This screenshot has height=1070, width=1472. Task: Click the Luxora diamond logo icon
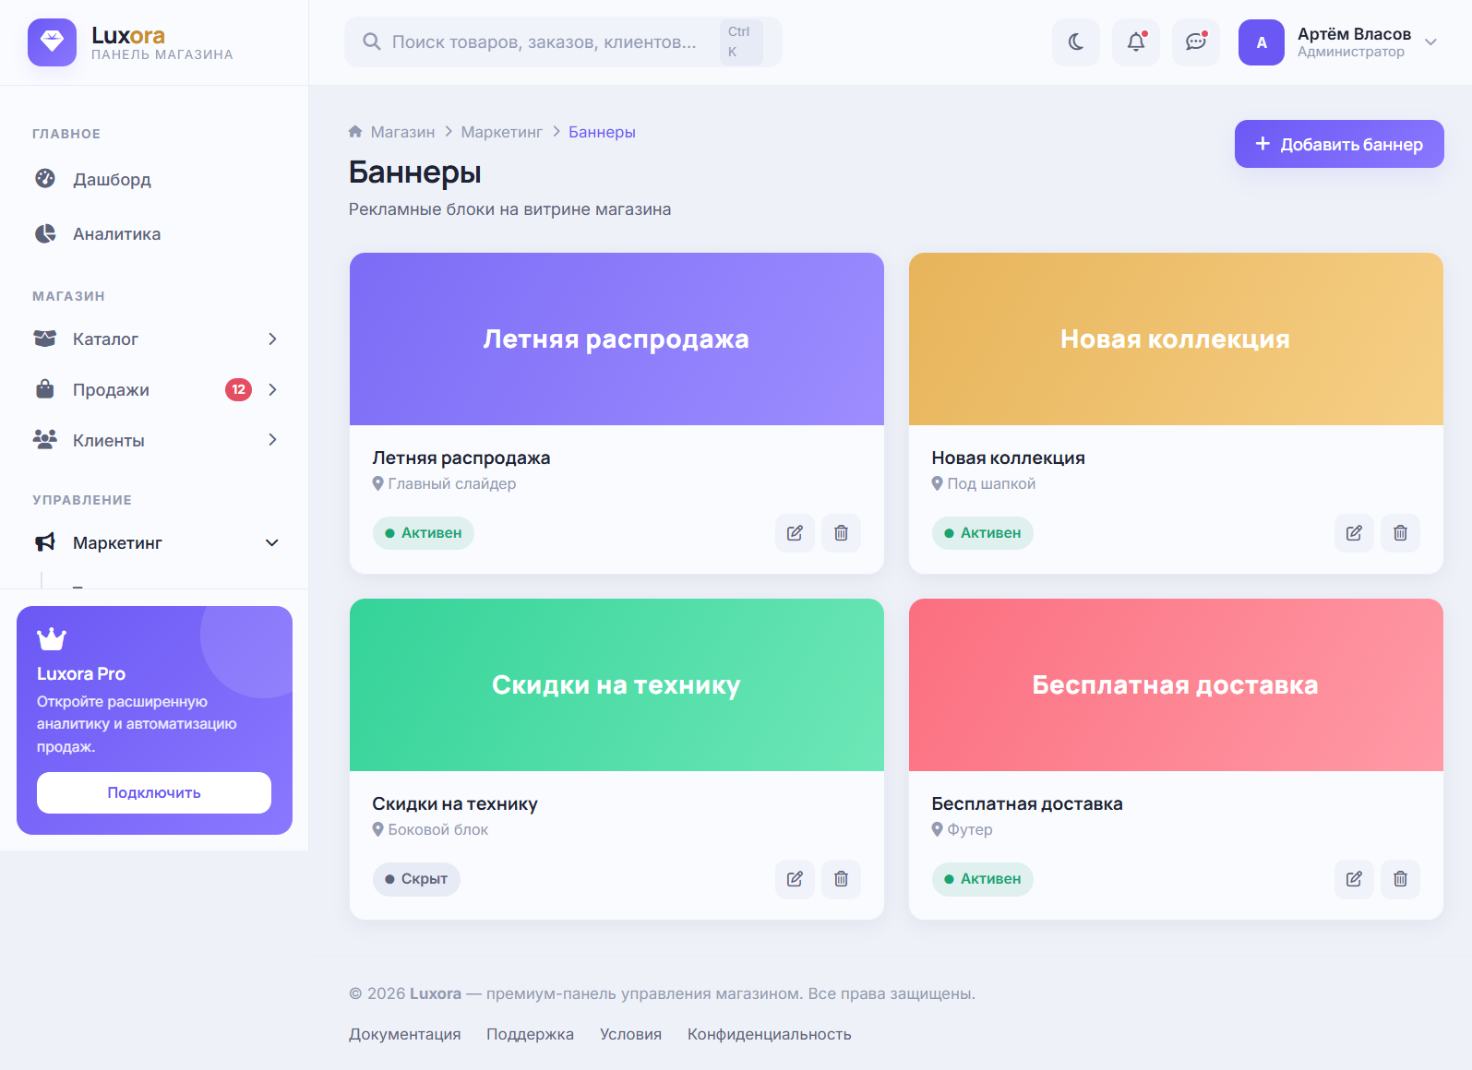[x=52, y=42]
